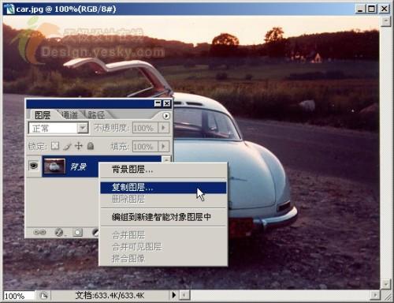Expand the 不透明度 slider arrow

point(163,128)
